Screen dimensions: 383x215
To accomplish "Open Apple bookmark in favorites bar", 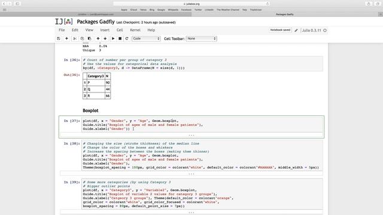I will pos(124,10).
